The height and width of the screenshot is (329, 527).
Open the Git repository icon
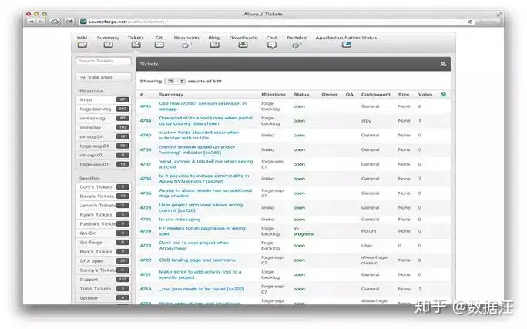[x=159, y=45]
